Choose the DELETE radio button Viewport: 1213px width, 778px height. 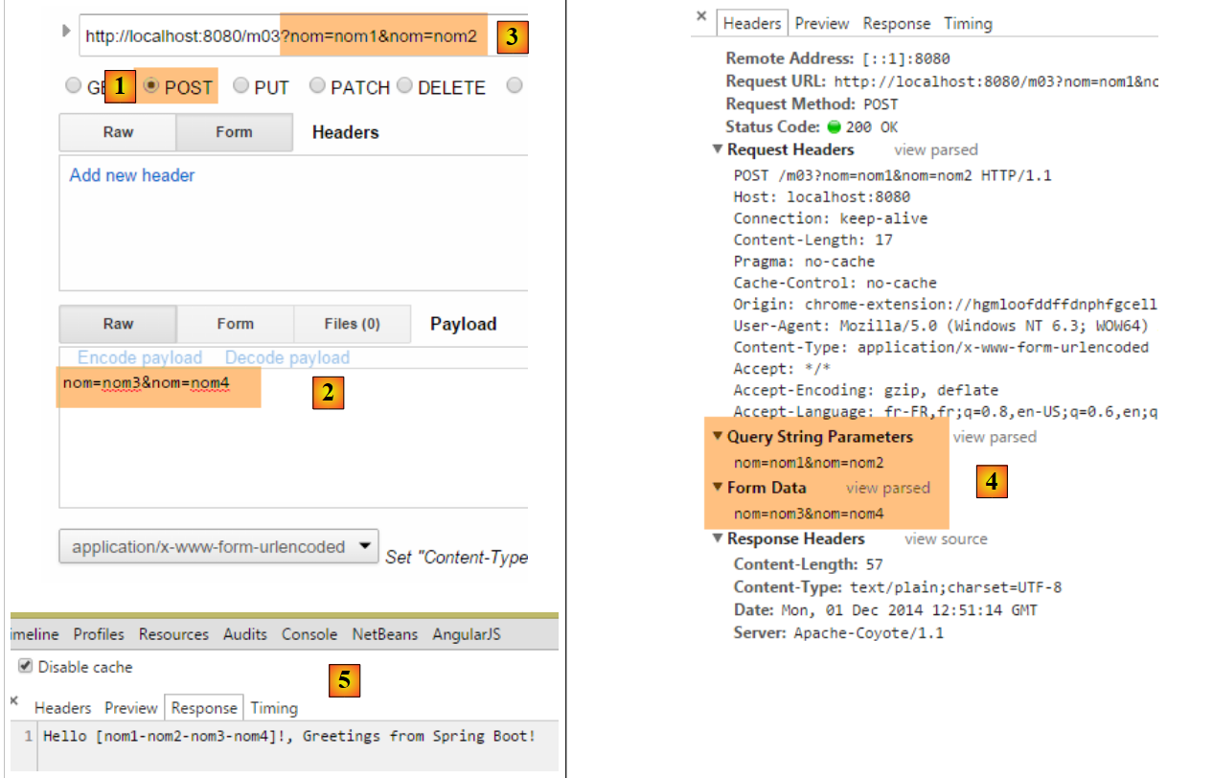(404, 86)
